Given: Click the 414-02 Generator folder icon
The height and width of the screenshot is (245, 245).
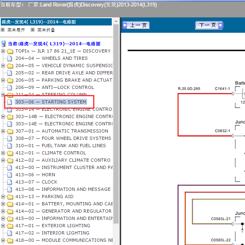Looking at the screenshot, I should click(10, 211).
